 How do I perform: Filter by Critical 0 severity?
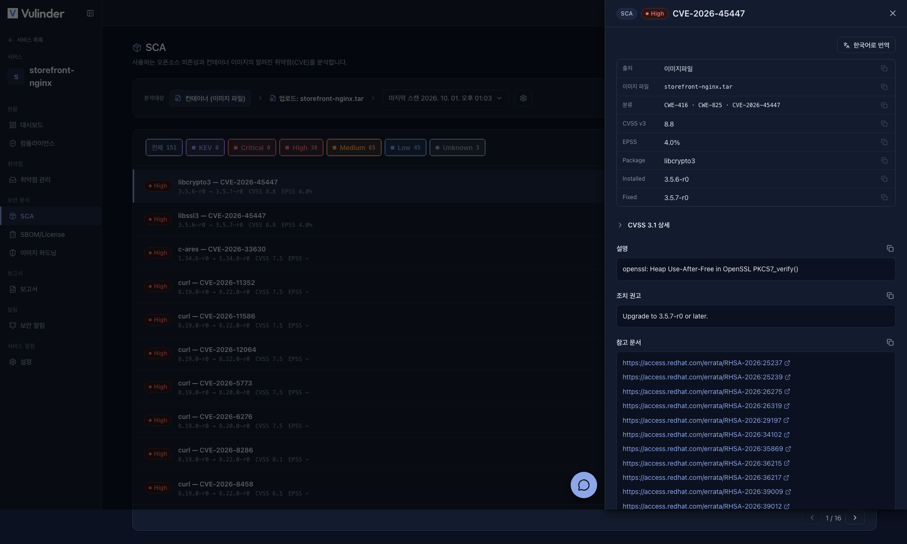[252, 148]
